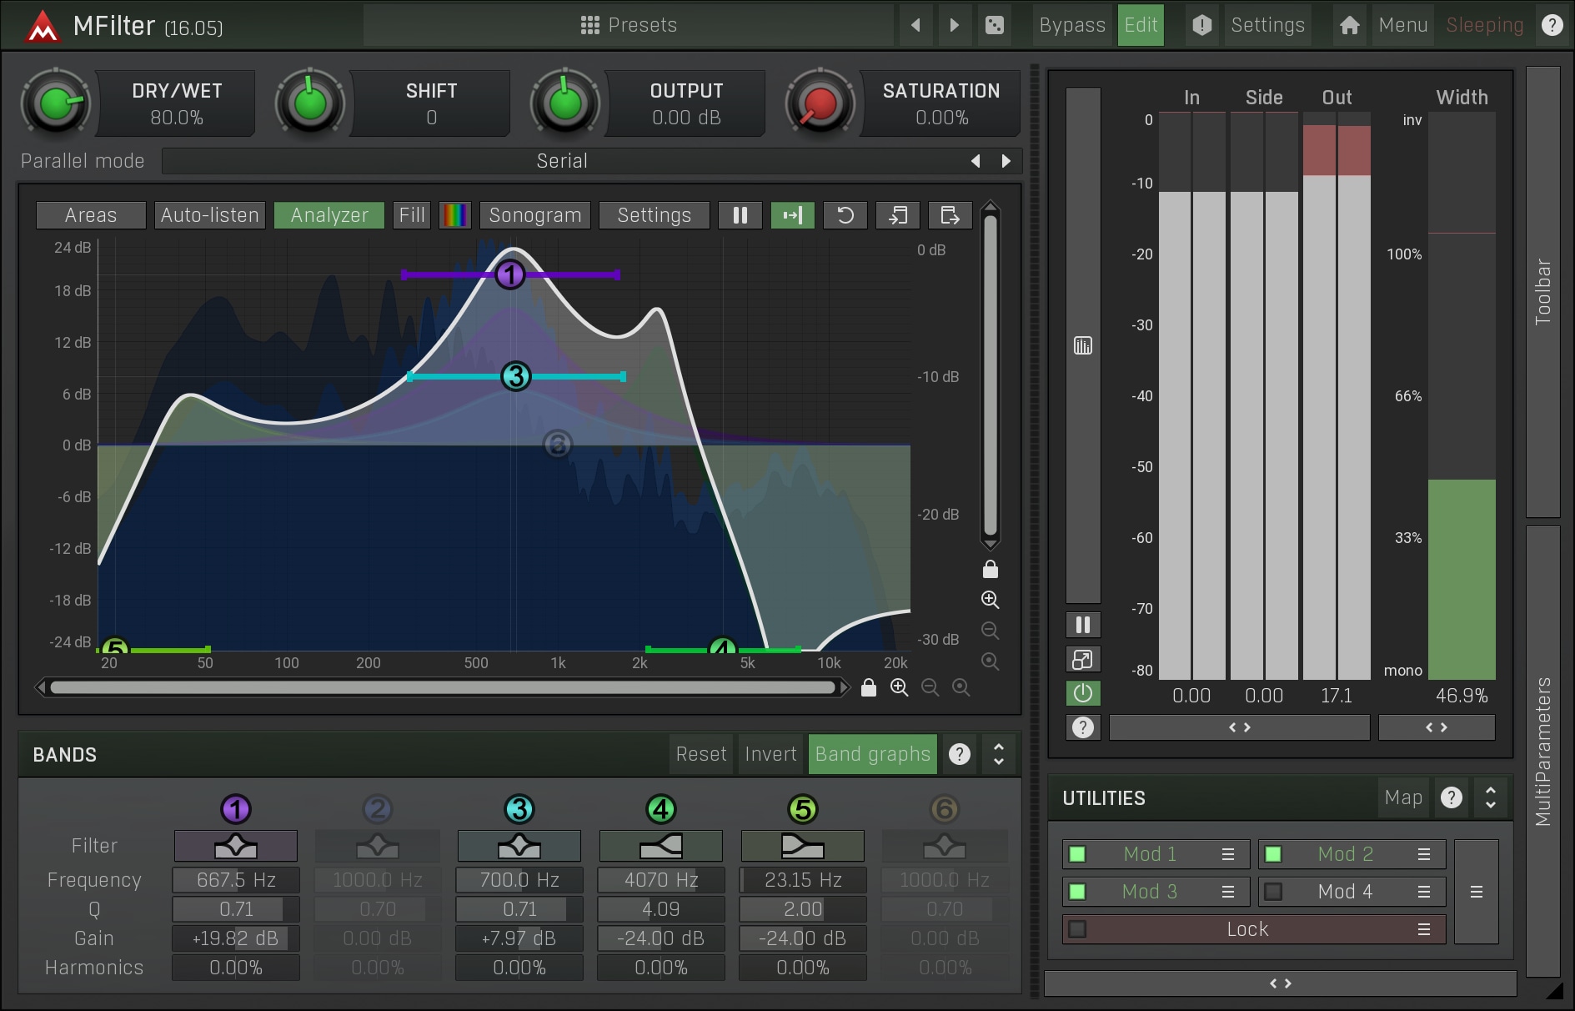
Task: Toggle the Analyzer button
Action: tap(329, 215)
